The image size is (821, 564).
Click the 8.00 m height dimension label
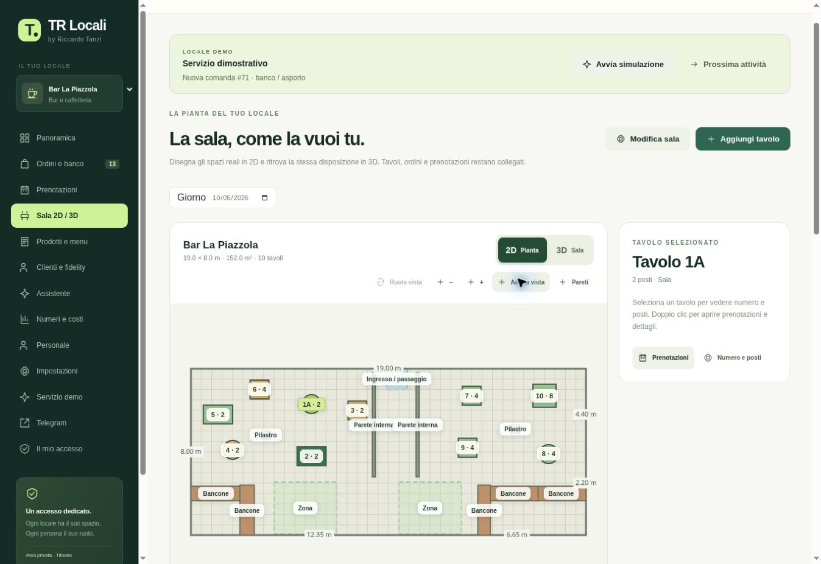191,451
